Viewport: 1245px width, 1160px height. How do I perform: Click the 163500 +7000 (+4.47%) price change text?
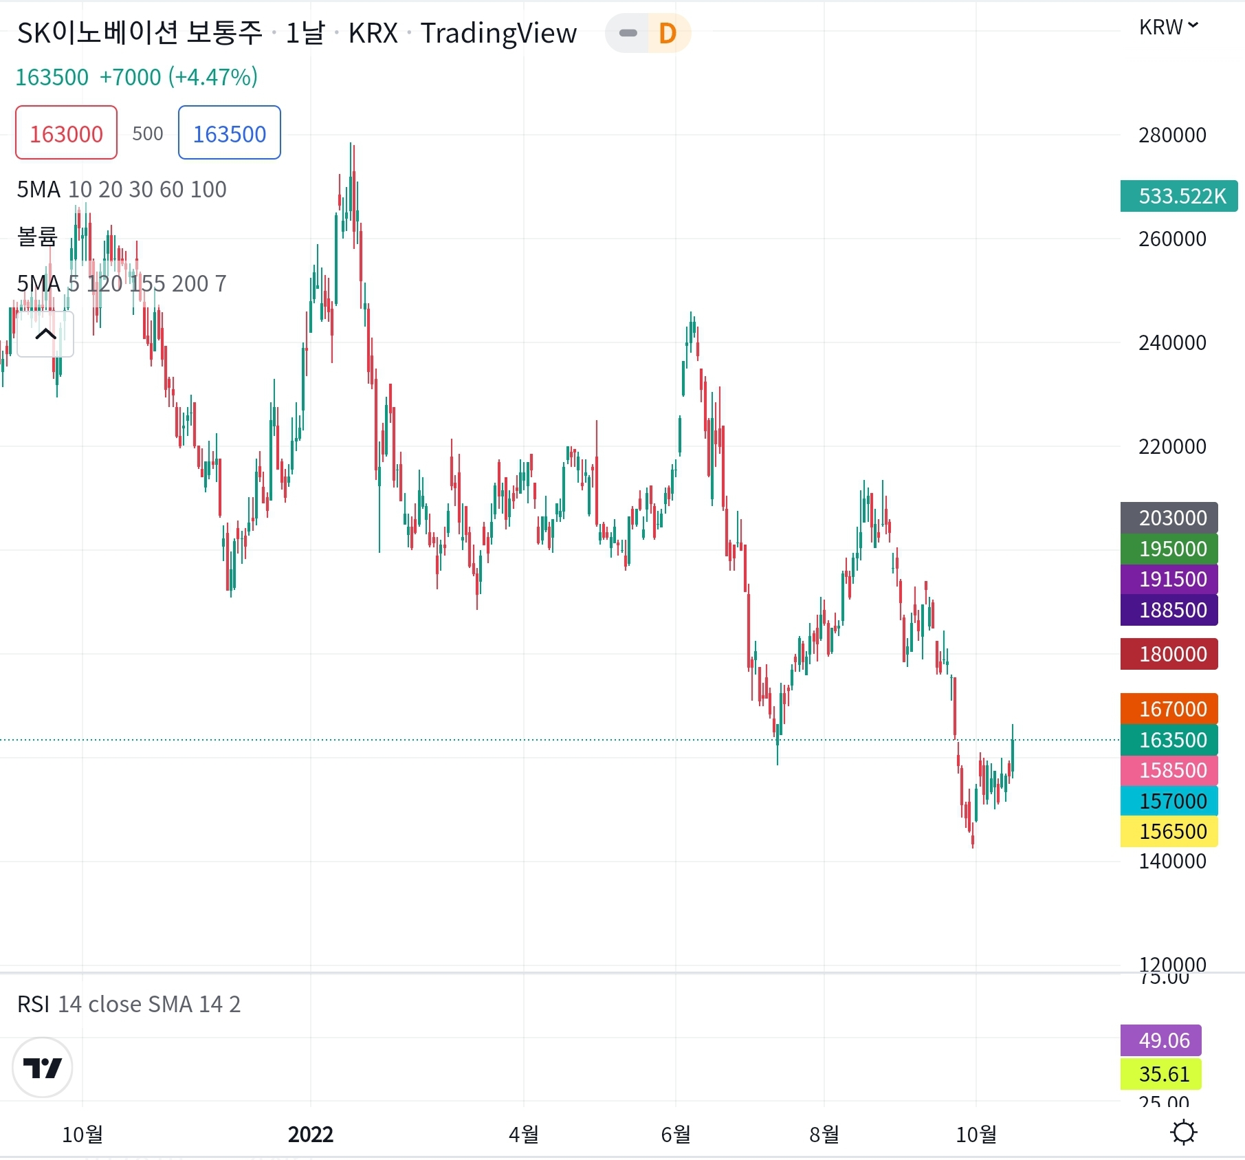(137, 77)
